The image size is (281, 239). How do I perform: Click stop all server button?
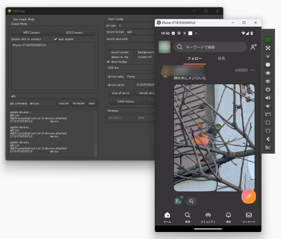(x=121, y=93)
